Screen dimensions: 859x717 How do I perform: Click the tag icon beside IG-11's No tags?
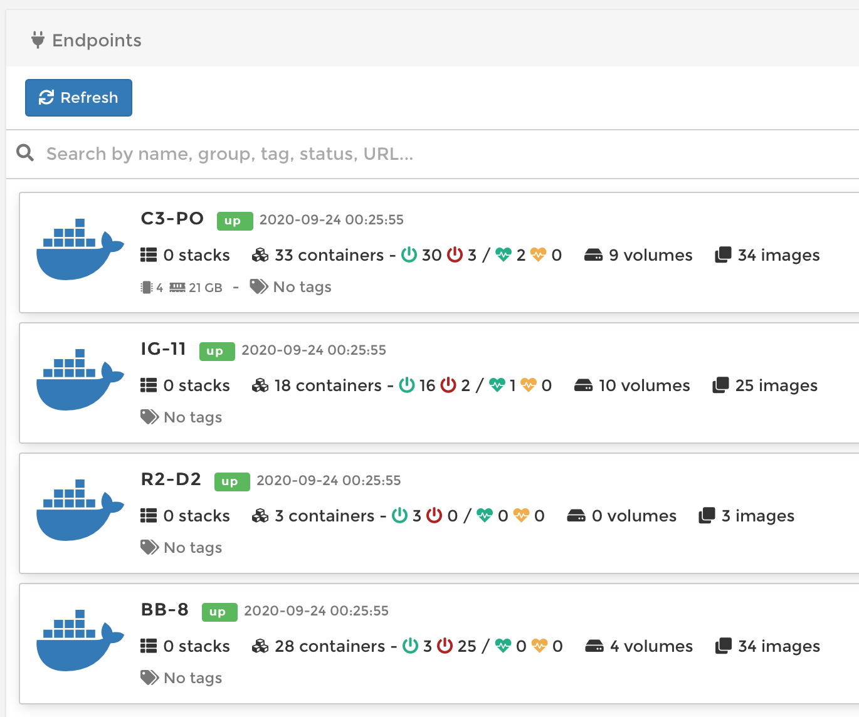pyautogui.click(x=149, y=417)
